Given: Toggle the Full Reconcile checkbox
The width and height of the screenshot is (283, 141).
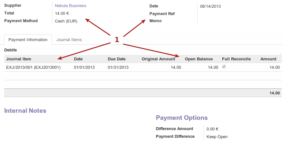Looking at the screenshot, I should click(224, 67).
